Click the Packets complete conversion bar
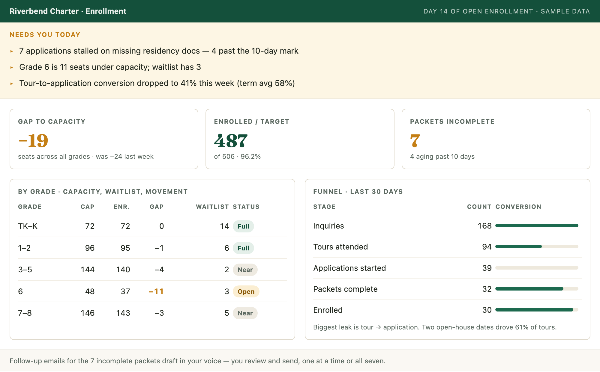This screenshot has width=600, height=372. coord(537,289)
